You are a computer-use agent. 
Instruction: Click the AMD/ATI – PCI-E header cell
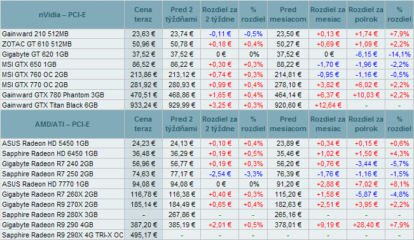(62, 124)
